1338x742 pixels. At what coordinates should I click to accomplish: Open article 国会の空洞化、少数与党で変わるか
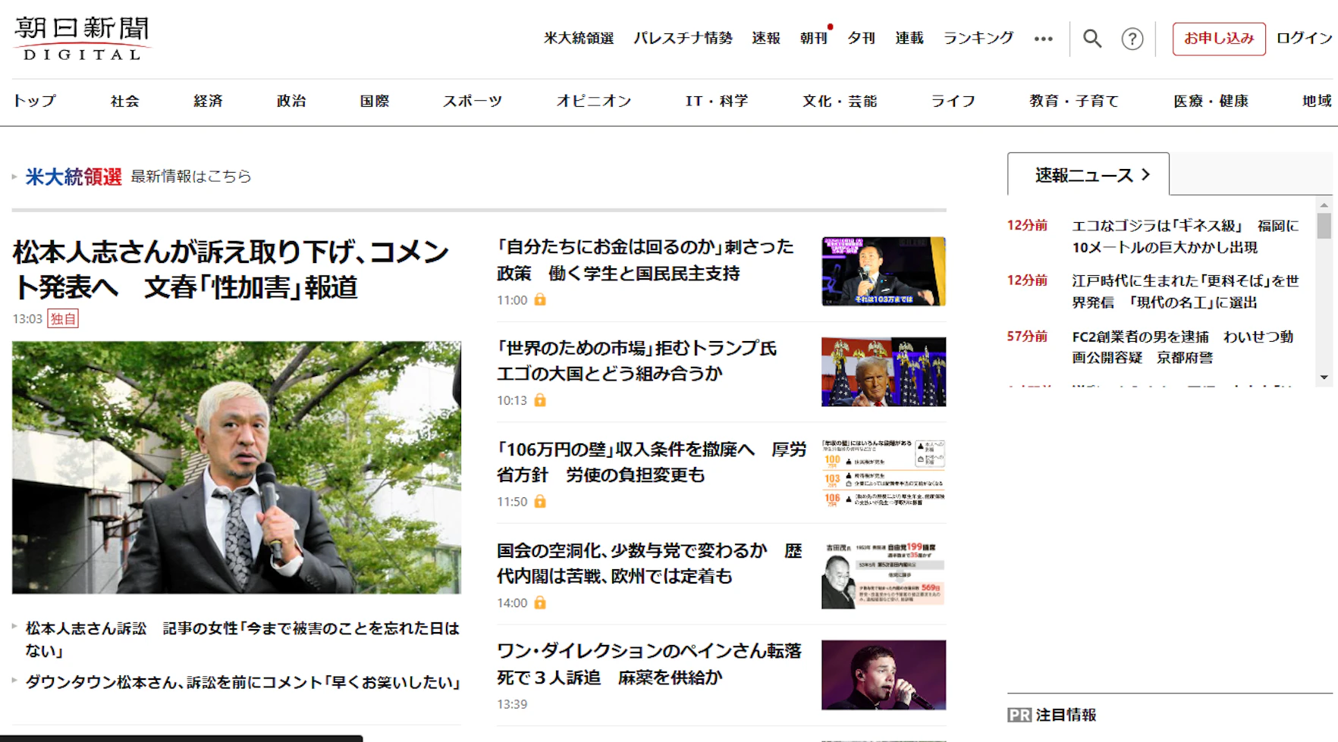(649, 563)
